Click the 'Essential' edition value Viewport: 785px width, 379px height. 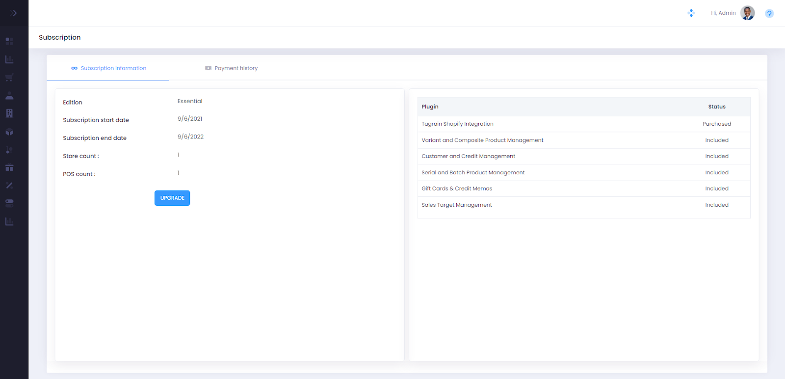tap(190, 101)
